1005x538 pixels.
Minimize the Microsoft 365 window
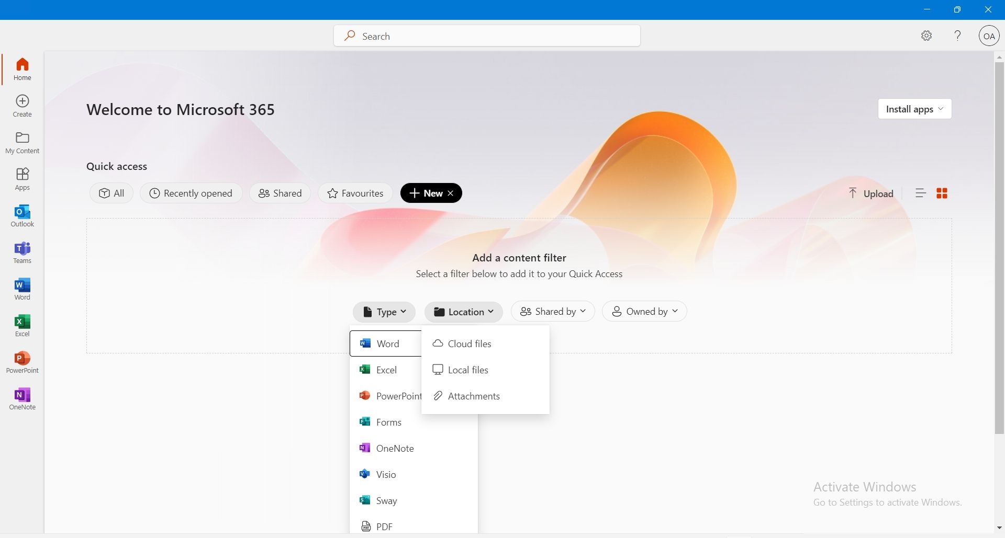[927, 9]
